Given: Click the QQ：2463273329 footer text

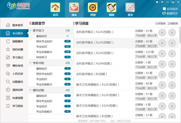Looking at the screenshot, I should click(x=120, y=121).
